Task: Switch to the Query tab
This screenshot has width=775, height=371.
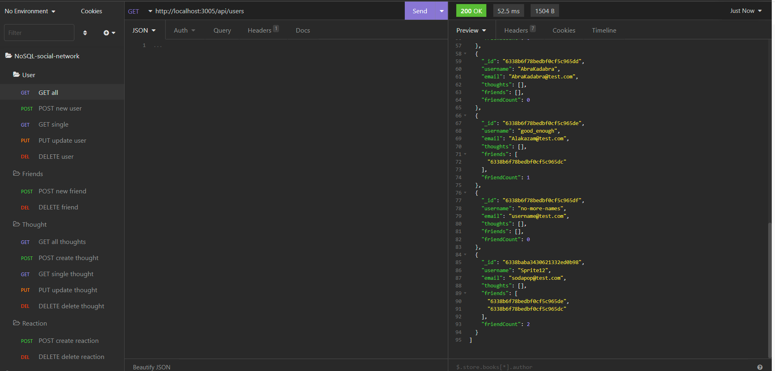Action: [x=222, y=30]
